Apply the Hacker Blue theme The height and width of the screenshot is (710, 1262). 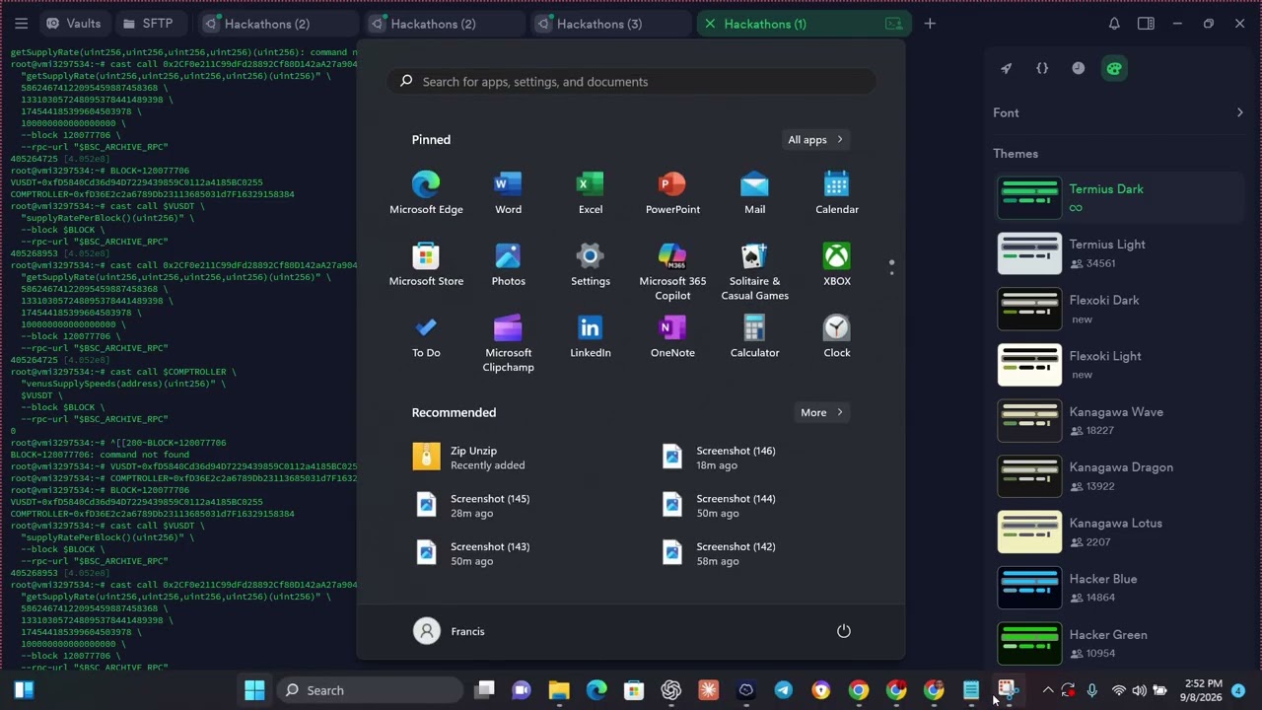pyautogui.click(x=1118, y=588)
